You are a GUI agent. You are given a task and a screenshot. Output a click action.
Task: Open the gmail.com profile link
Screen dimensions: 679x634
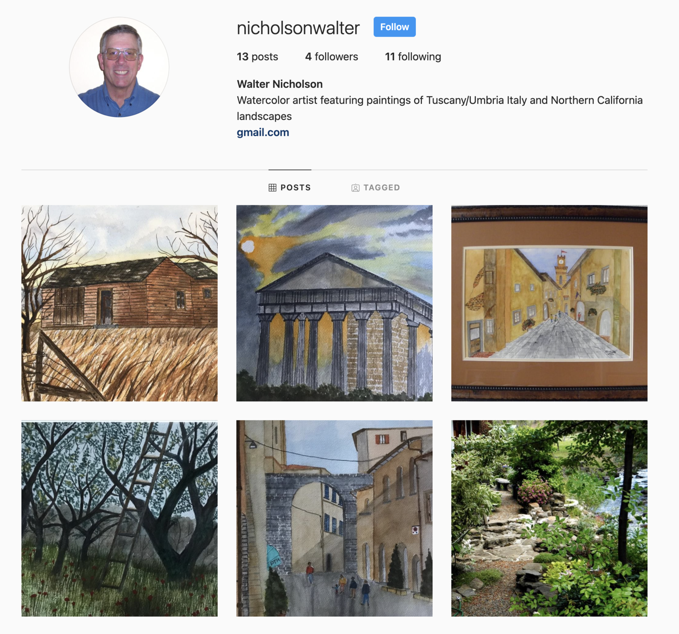click(263, 132)
